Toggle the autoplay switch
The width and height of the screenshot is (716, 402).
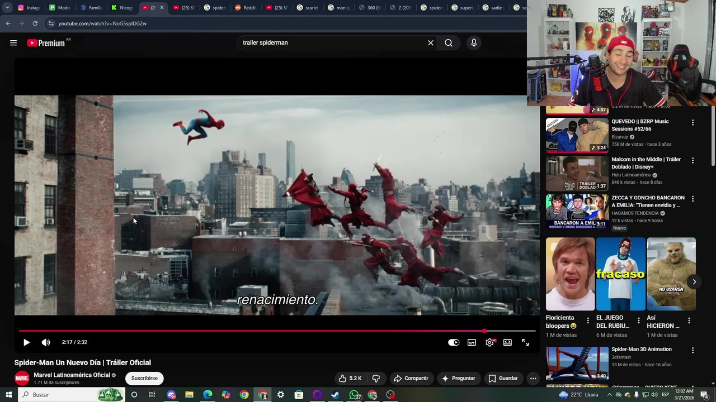pos(454,342)
